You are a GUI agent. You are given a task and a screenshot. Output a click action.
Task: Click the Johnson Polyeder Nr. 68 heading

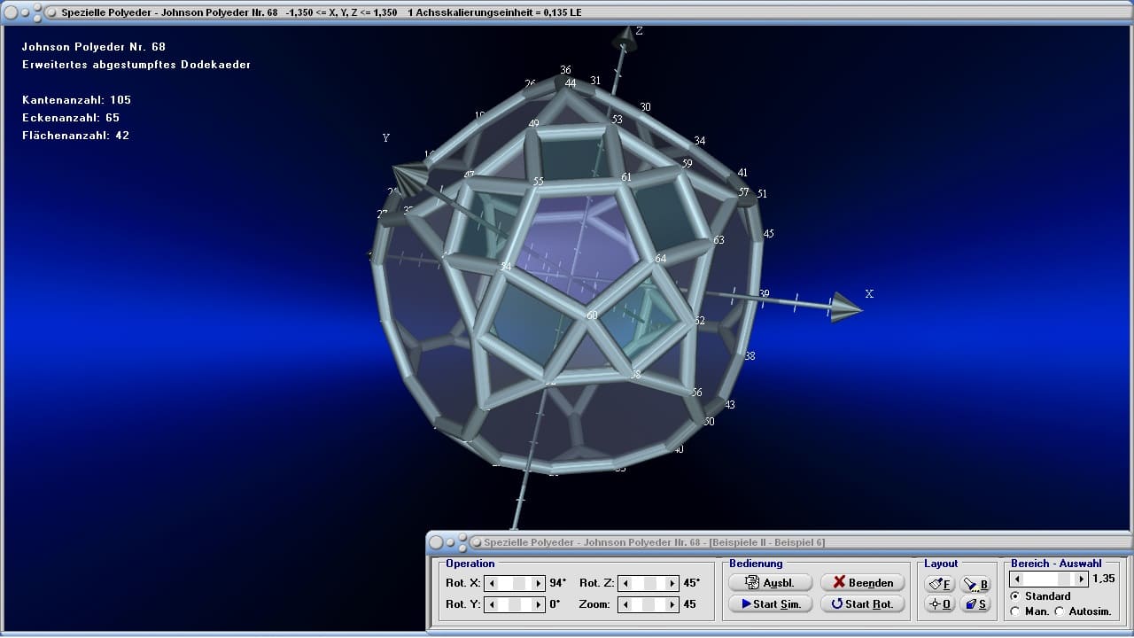(x=94, y=47)
